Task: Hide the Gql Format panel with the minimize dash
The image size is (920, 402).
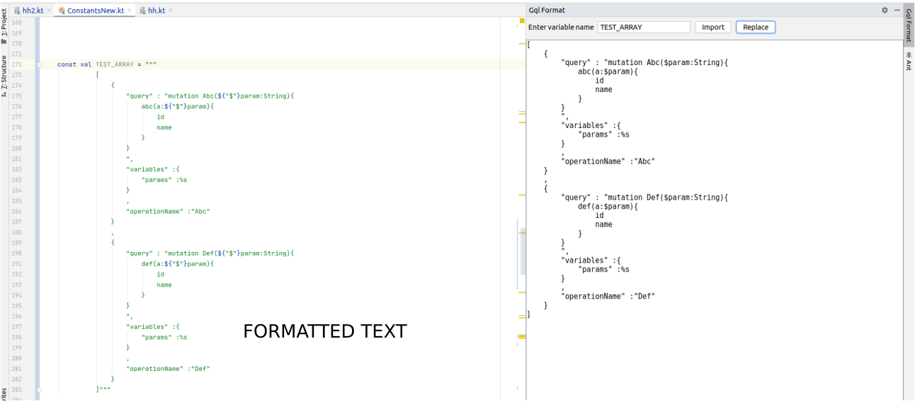Action: (897, 10)
